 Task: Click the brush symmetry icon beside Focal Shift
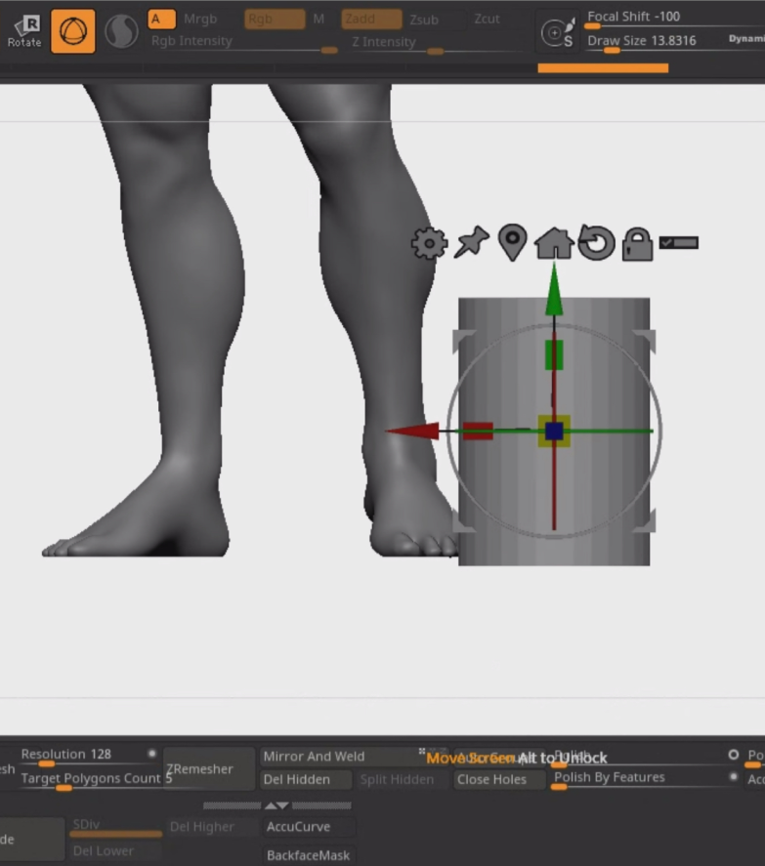558,33
